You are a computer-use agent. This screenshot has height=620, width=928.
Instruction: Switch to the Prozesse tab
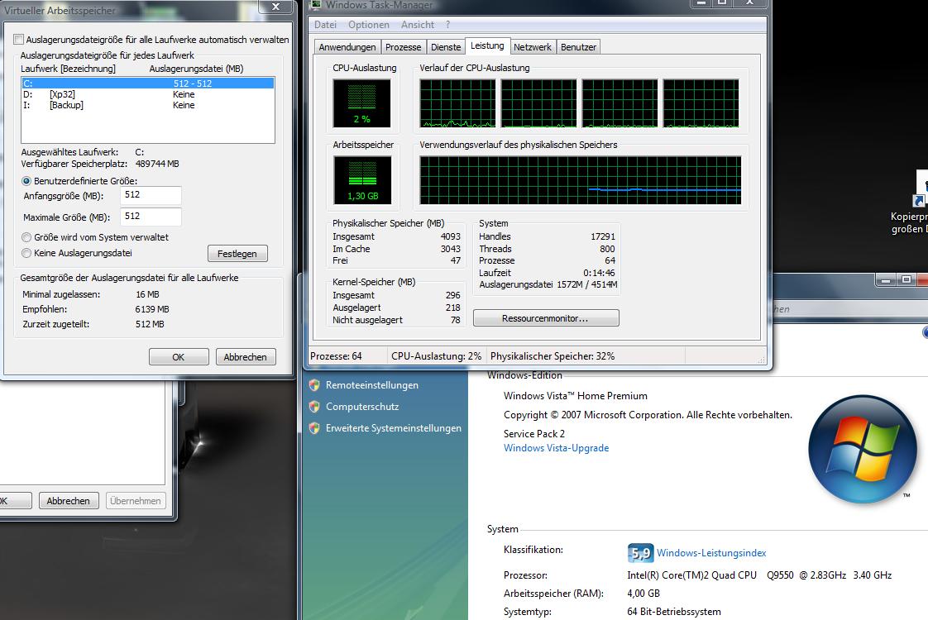(403, 47)
